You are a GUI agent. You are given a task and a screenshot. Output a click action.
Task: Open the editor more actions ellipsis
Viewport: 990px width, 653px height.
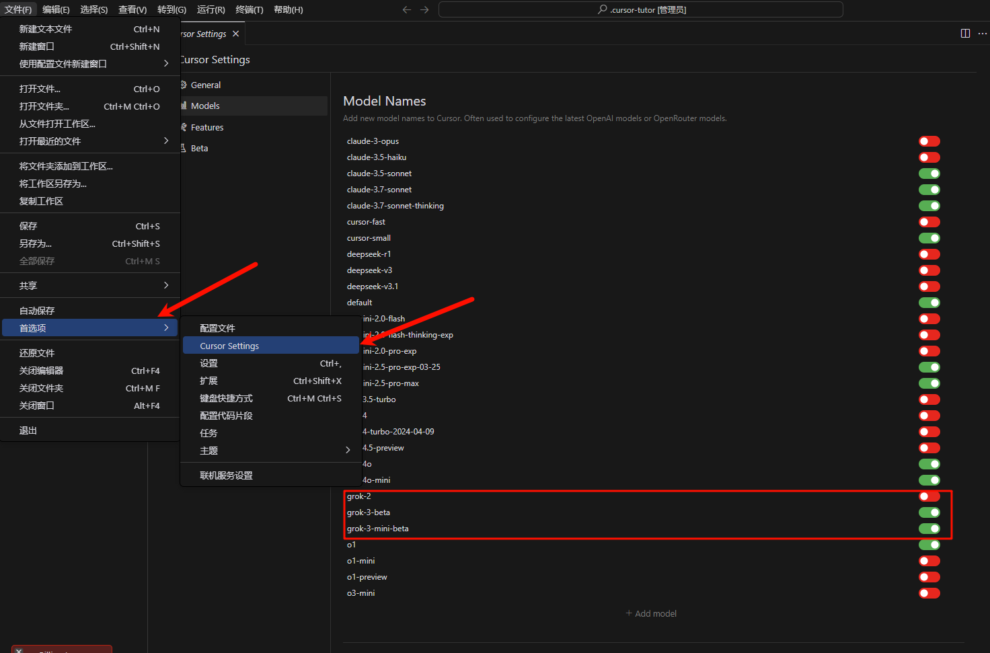point(983,34)
